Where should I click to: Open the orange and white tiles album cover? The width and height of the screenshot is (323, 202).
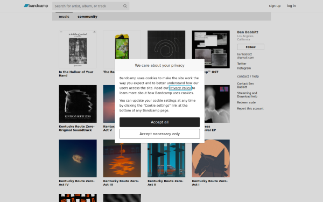[78, 198]
